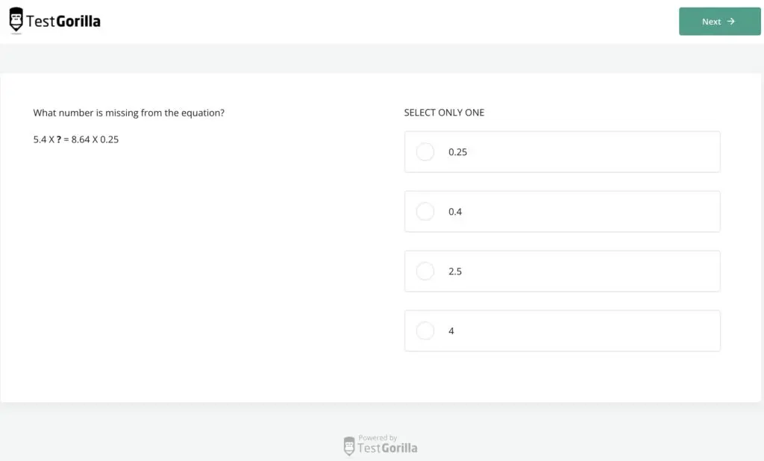Click the 'SELECT ONLY ONE' heading
The height and width of the screenshot is (461, 764).
[x=444, y=113]
